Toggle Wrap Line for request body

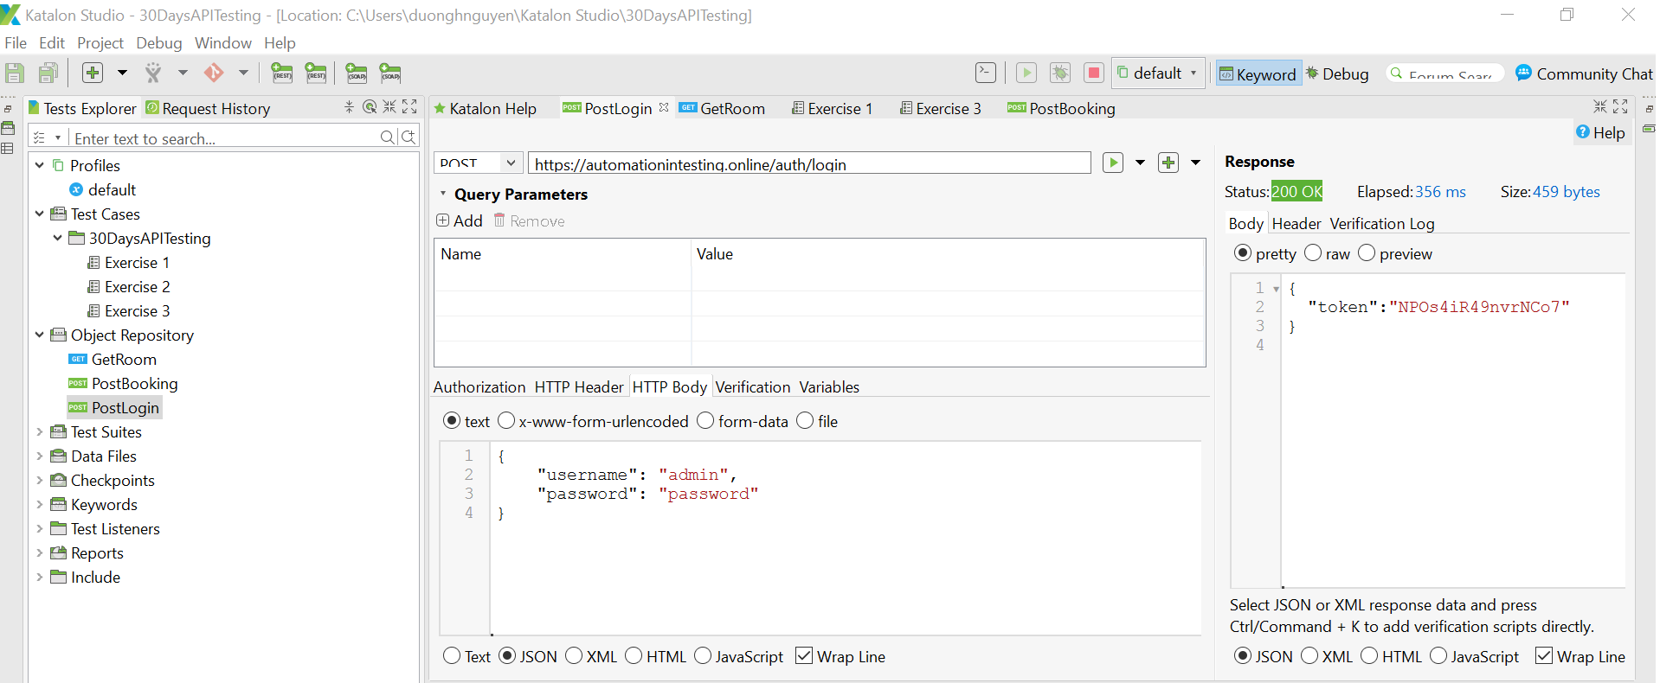coord(804,656)
